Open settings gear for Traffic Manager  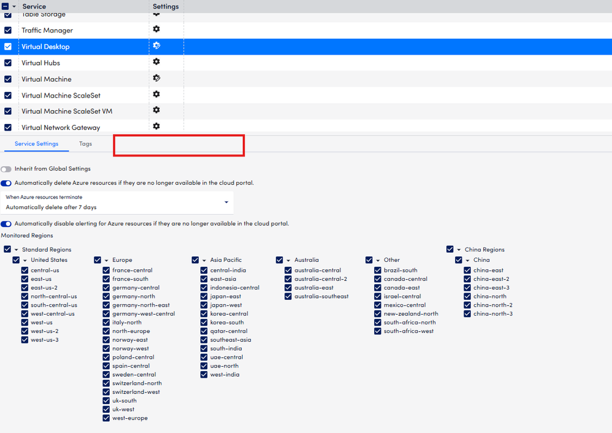156,29
